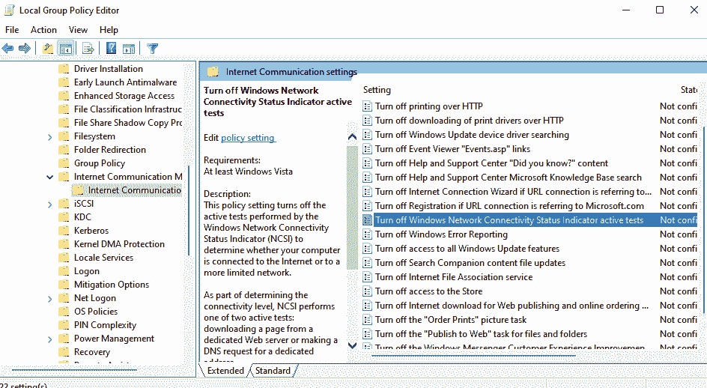Select 'Turn off access to the Store' policy
Viewport: 707px width, 388px height.
428,291
